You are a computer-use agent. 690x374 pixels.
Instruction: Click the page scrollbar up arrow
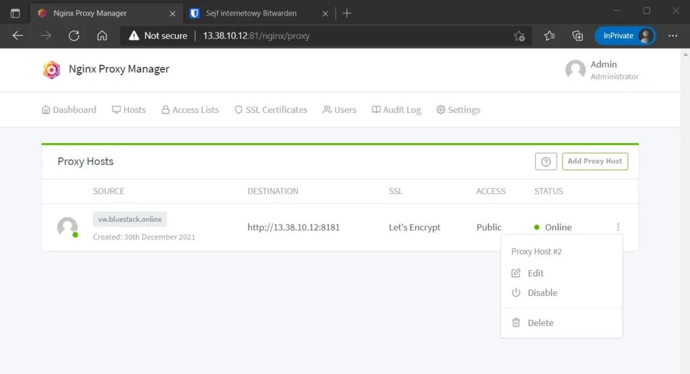pyautogui.click(x=685, y=55)
